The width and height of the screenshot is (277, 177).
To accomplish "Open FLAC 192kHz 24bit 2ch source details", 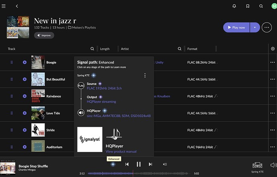I will coord(104,88).
